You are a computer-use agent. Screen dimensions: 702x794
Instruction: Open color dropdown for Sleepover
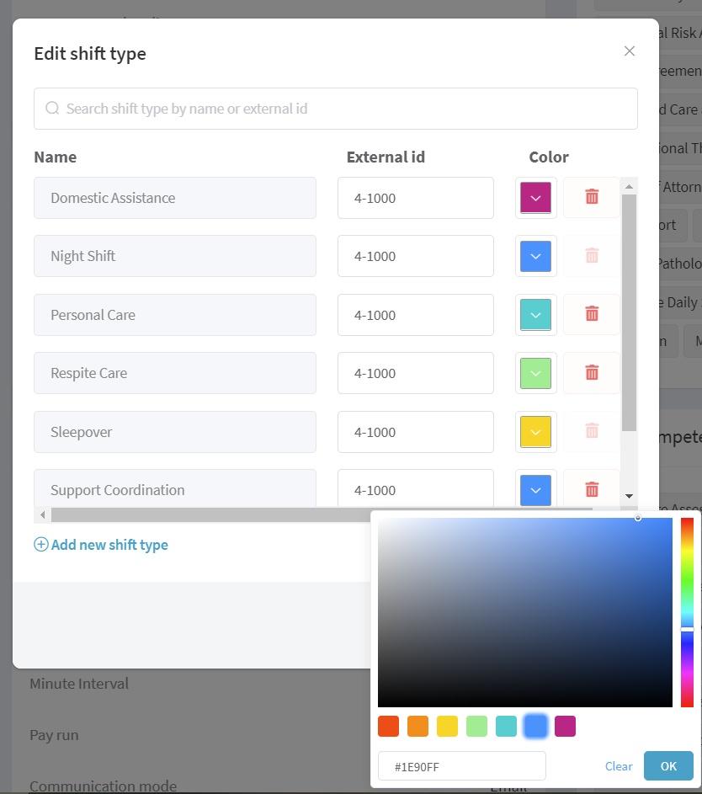(x=535, y=431)
